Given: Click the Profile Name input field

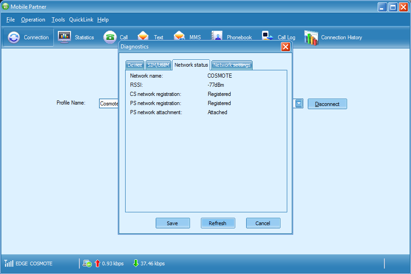Looking at the screenshot, I should coord(109,104).
